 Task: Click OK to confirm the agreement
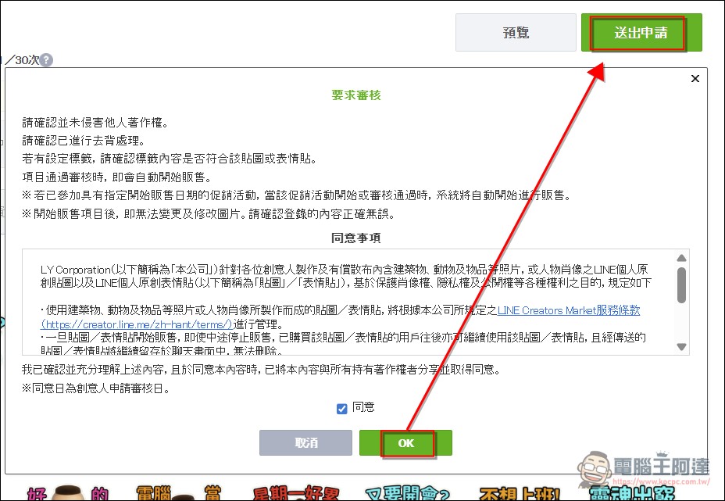click(x=405, y=443)
